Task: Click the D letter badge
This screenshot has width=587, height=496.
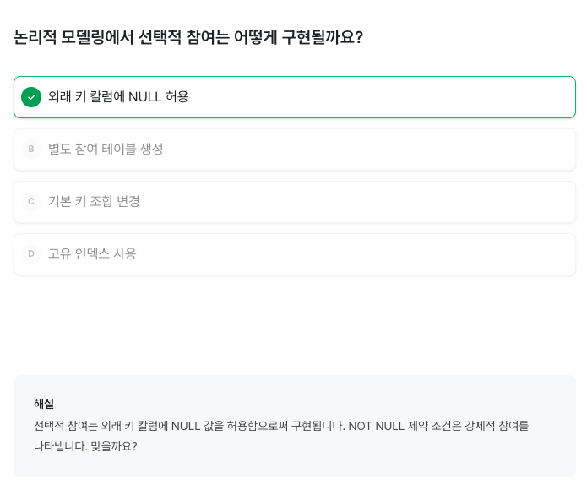Action: pos(31,254)
